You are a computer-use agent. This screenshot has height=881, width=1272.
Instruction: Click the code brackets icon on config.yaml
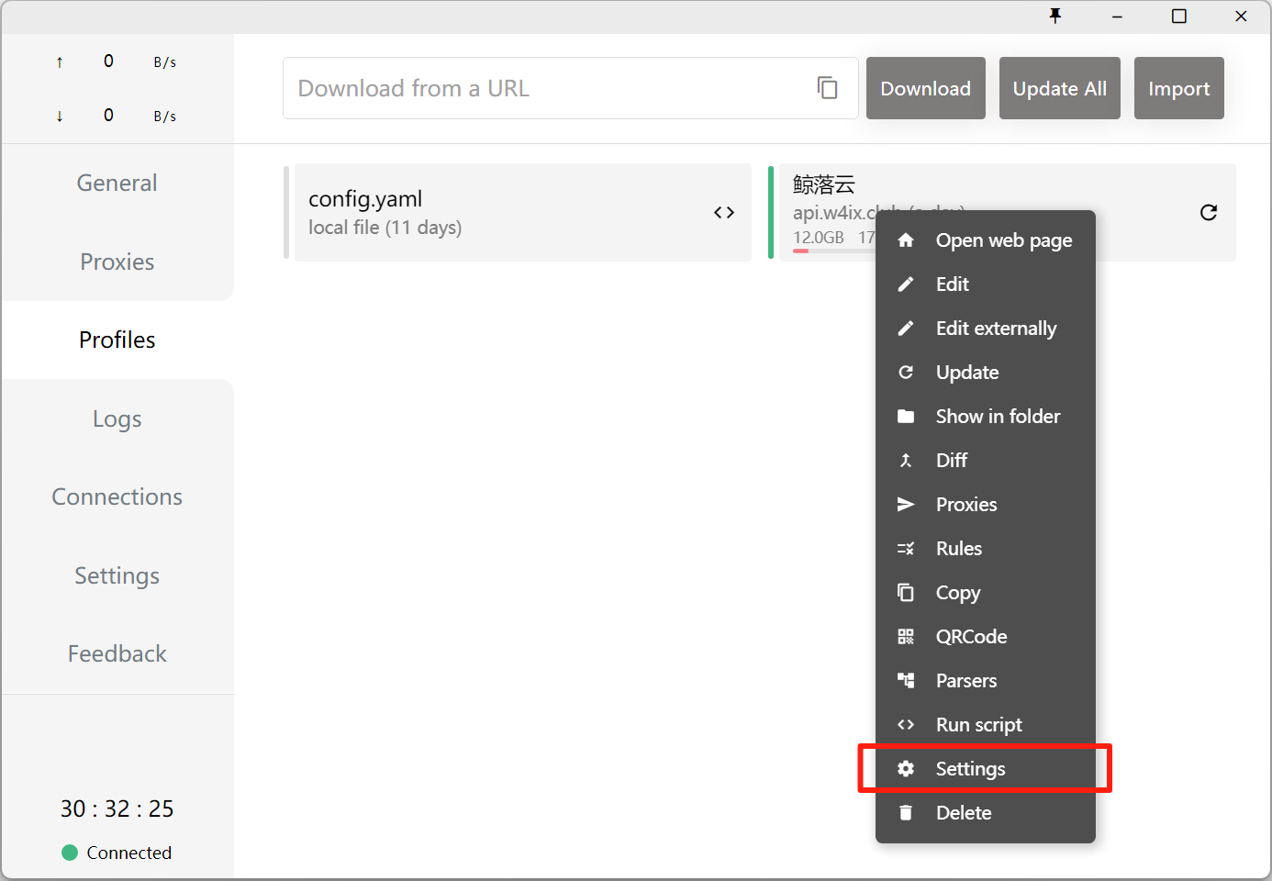tap(723, 213)
